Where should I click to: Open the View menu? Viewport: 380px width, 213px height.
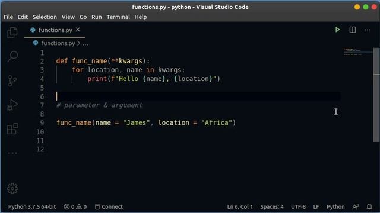[x=68, y=17]
